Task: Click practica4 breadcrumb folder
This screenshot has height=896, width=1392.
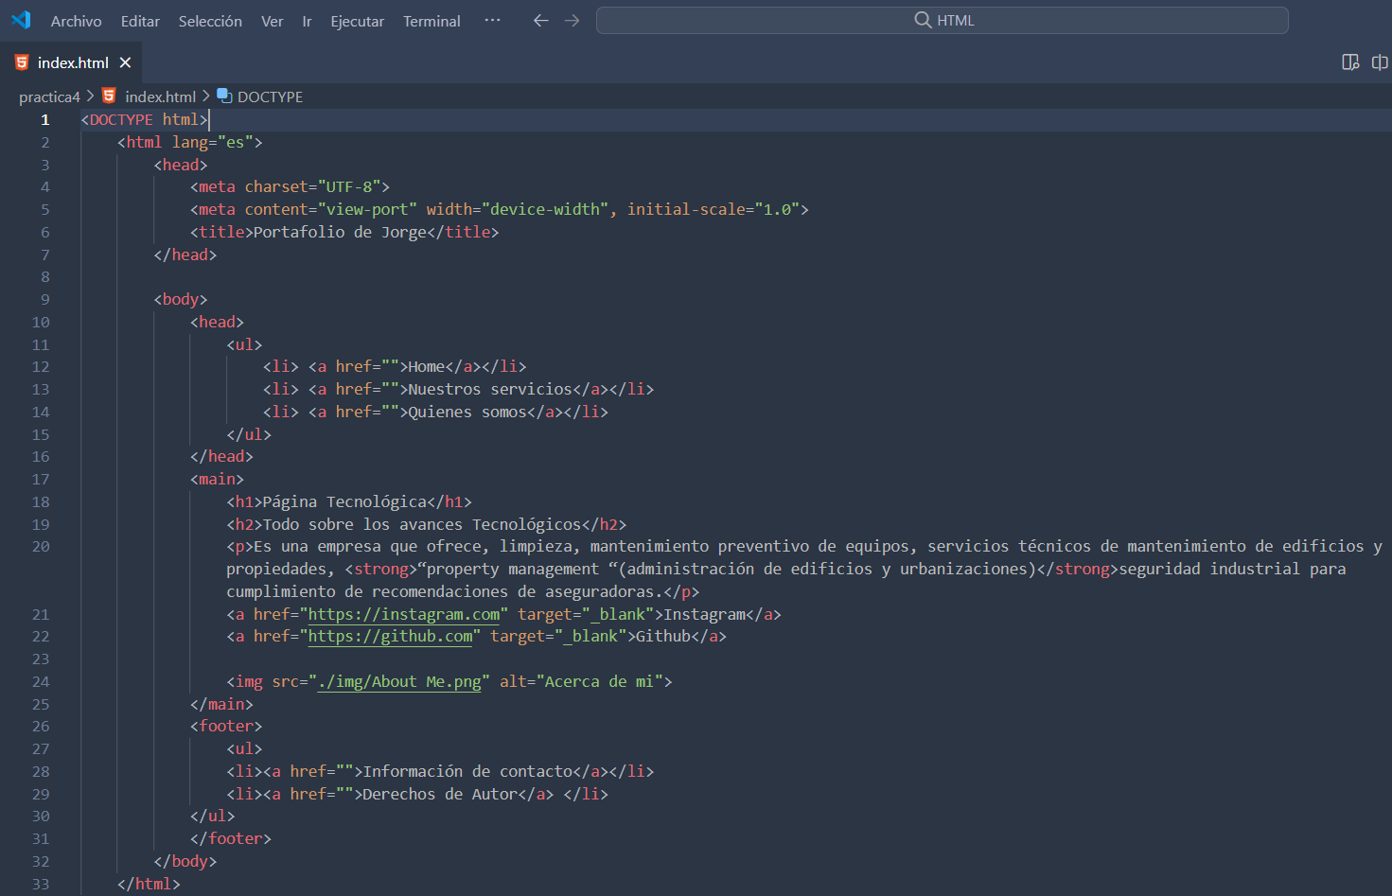Action: pyautogui.click(x=49, y=97)
